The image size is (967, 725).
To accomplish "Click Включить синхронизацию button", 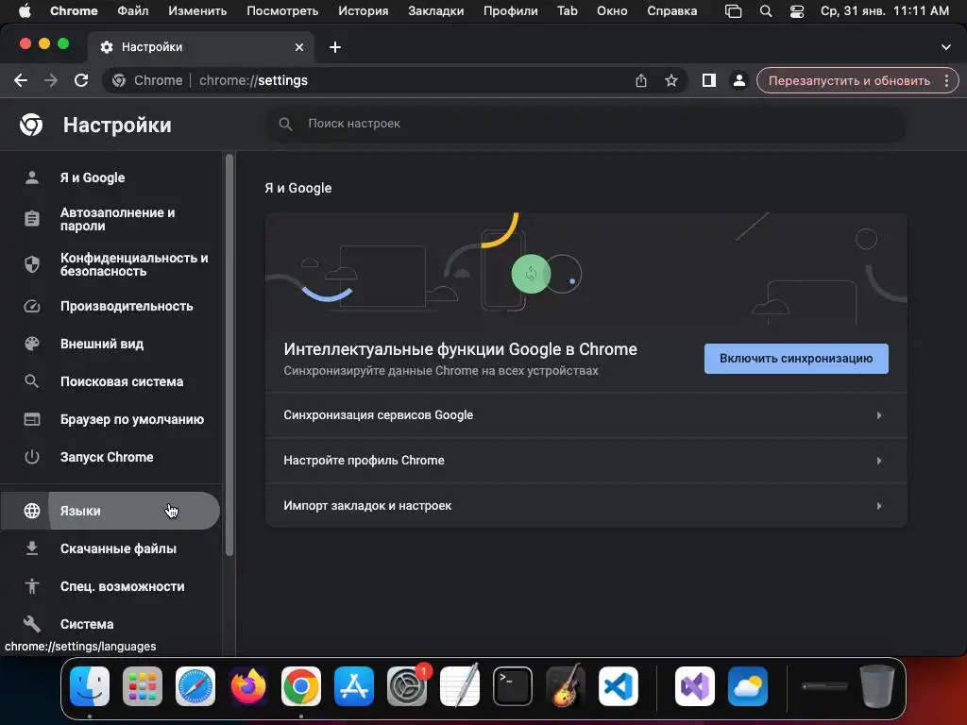I will coord(796,359).
